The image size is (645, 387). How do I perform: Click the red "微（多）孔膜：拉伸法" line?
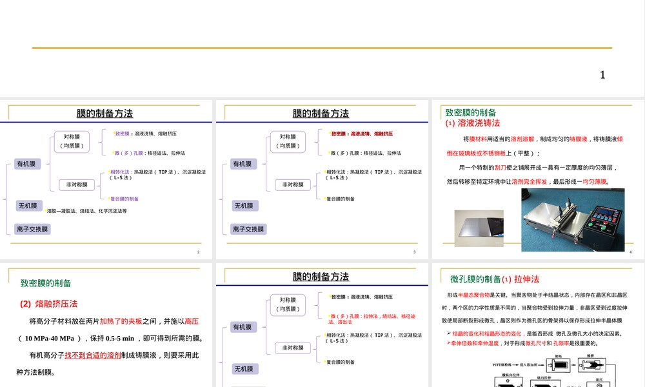pyautogui.click(x=372, y=319)
